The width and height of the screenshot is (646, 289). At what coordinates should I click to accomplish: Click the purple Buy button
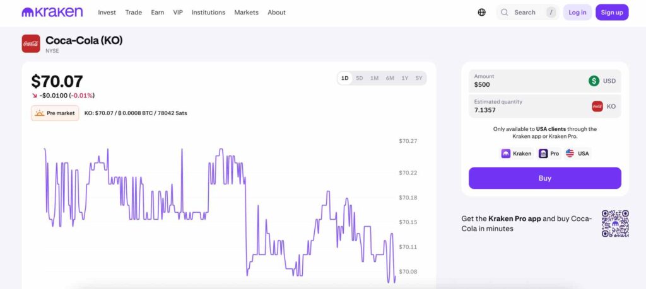[544, 178]
